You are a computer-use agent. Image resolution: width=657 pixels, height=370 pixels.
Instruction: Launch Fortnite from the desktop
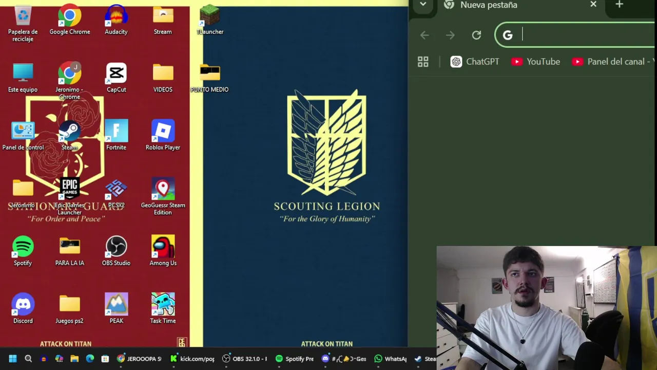116,136
